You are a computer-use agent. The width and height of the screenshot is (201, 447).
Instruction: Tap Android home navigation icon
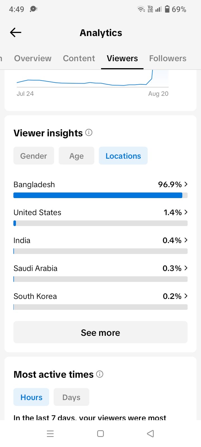click(x=100, y=434)
